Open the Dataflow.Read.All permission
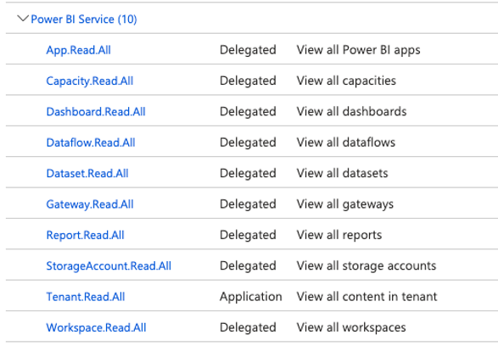Screen dimensions: 498x346 pyautogui.click(x=91, y=142)
